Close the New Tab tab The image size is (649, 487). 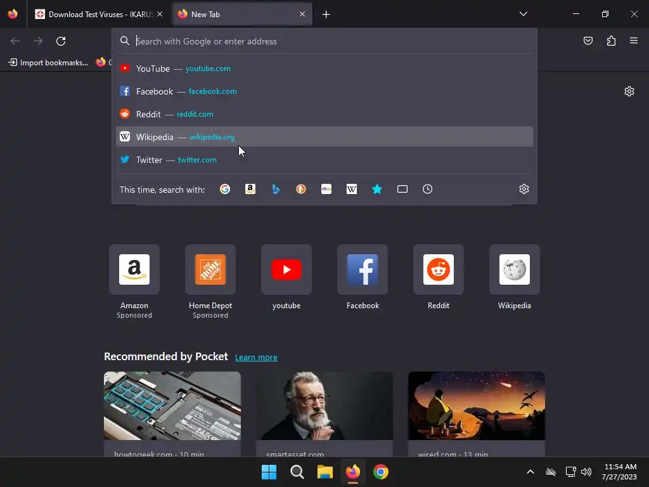302,14
